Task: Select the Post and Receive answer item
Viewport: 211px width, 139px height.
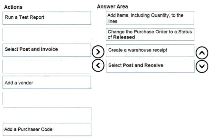Action: click(151, 66)
